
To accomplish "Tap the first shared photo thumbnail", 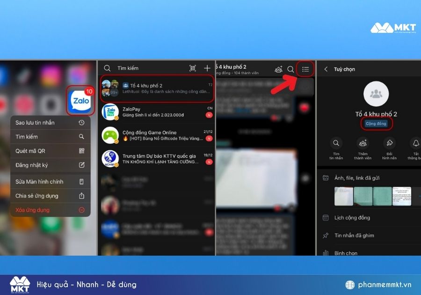I will click(344, 196).
